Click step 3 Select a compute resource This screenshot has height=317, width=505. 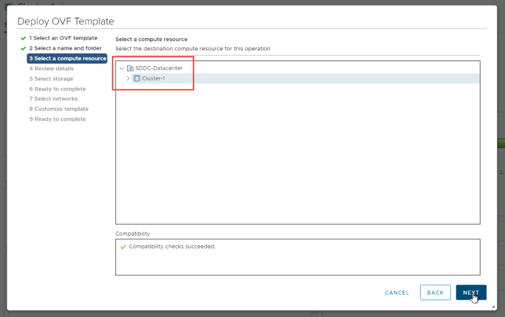tap(67, 59)
